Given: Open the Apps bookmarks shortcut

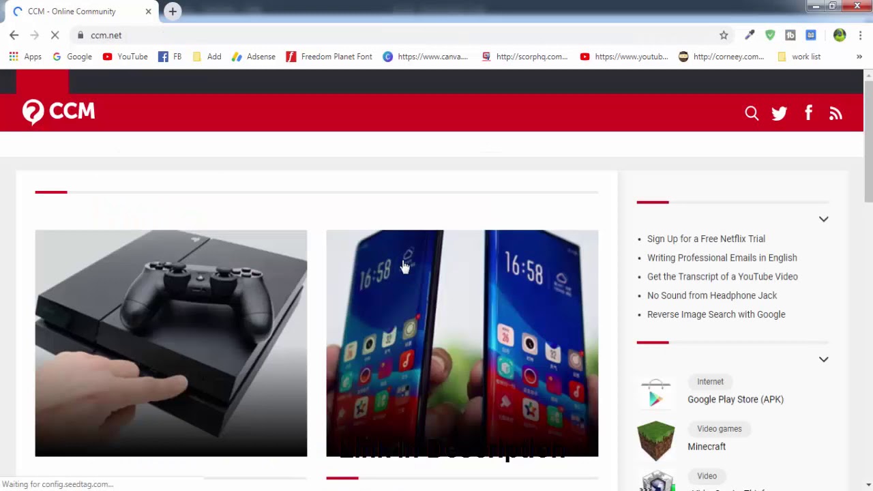Looking at the screenshot, I should (25, 57).
